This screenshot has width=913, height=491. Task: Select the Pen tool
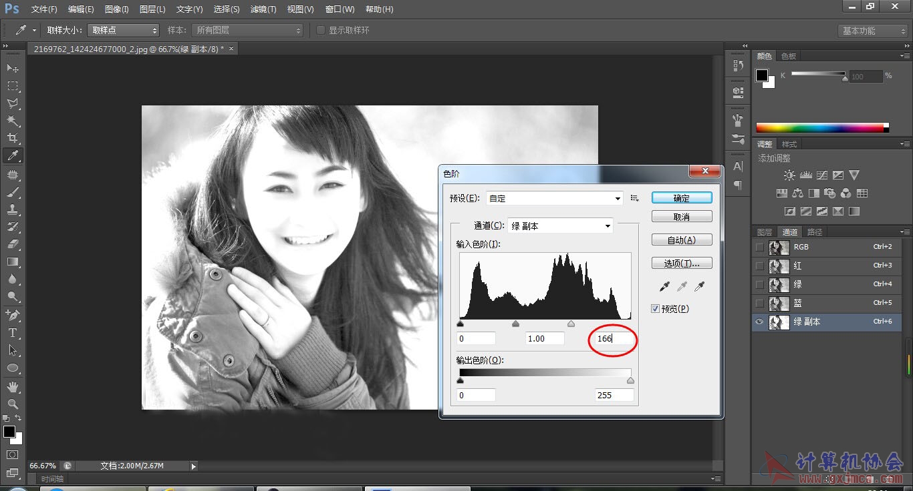pos(13,314)
